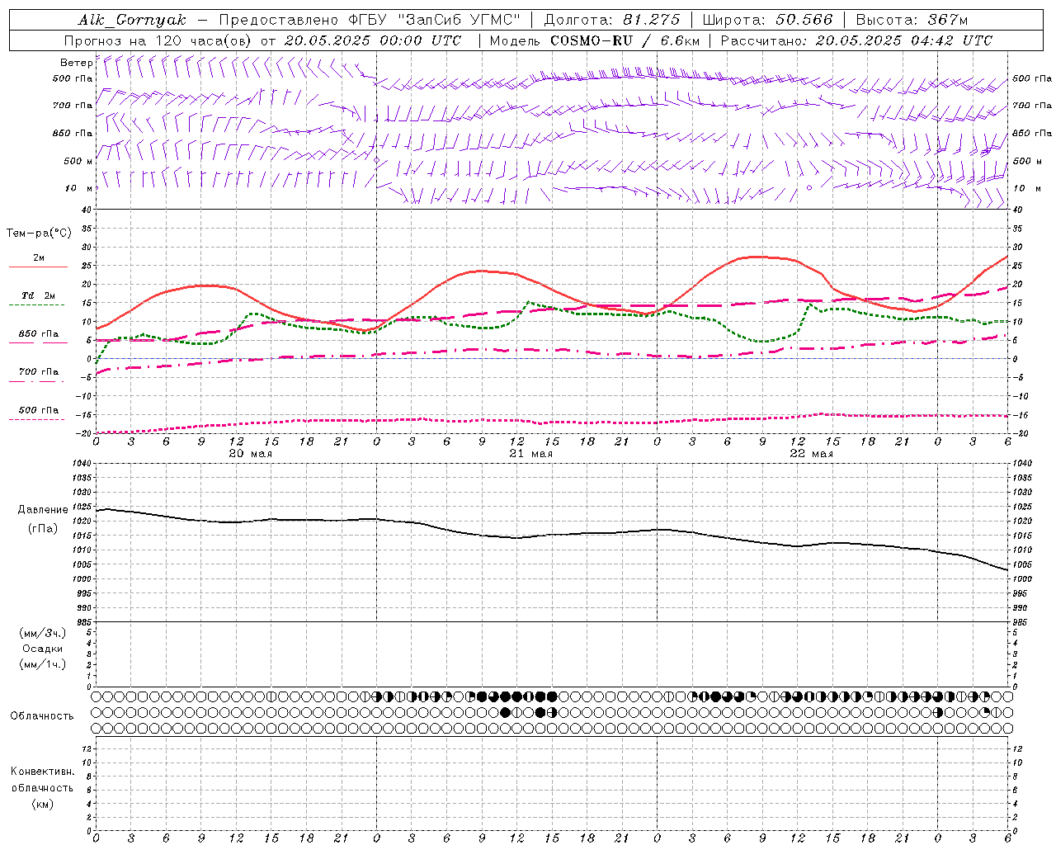
Task: Click the 22 мая date label
Action: coord(811,454)
